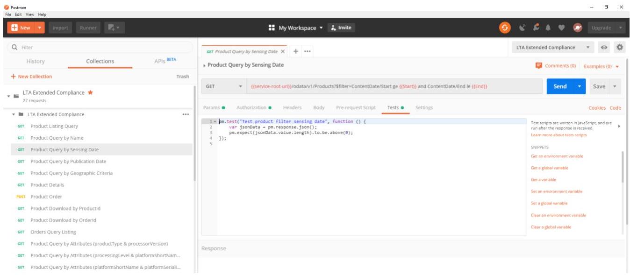Open manage environments gear icon
The image size is (630, 275).
(x=620, y=47)
